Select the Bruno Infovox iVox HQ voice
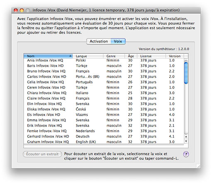 coord(104,71)
